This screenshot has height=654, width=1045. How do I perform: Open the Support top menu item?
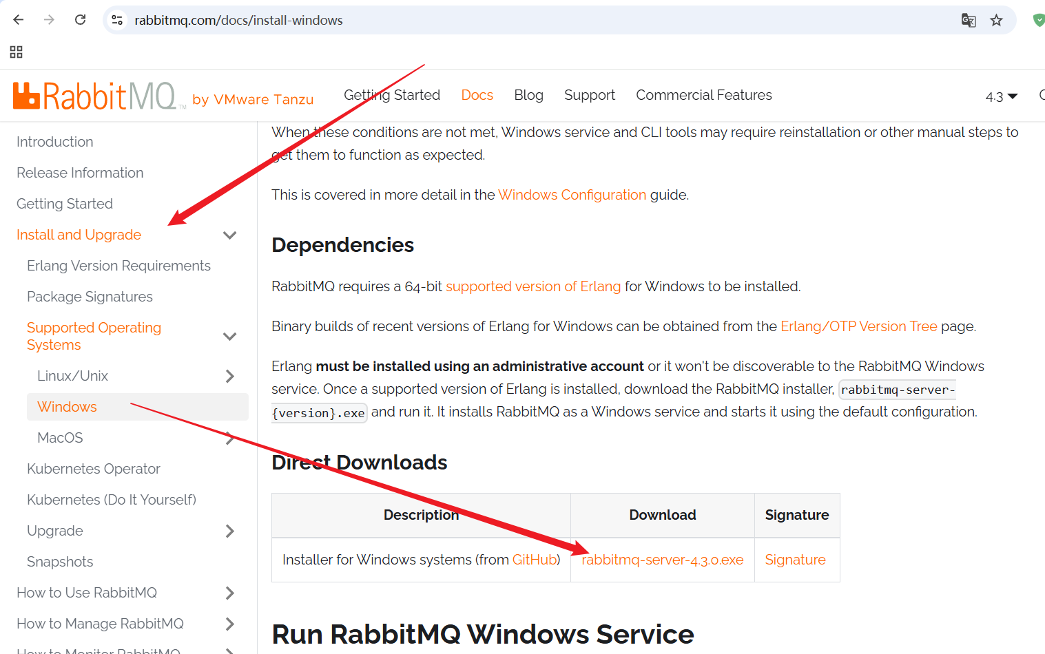(x=590, y=95)
